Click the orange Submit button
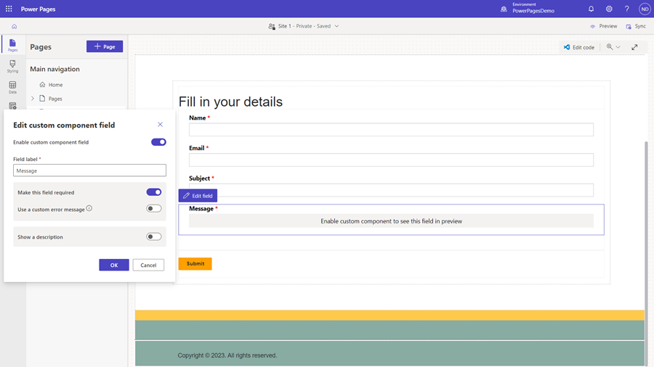The height and width of the screenshot is (367, 654). point(195,263)
